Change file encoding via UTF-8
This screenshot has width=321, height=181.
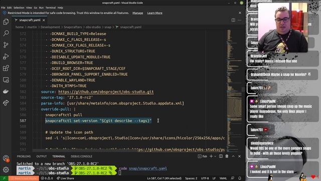pyautogui.click(x=205, y=178)
